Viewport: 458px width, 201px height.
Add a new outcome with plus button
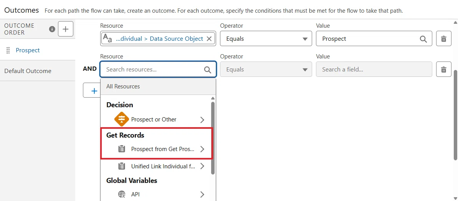coord(65,29)
